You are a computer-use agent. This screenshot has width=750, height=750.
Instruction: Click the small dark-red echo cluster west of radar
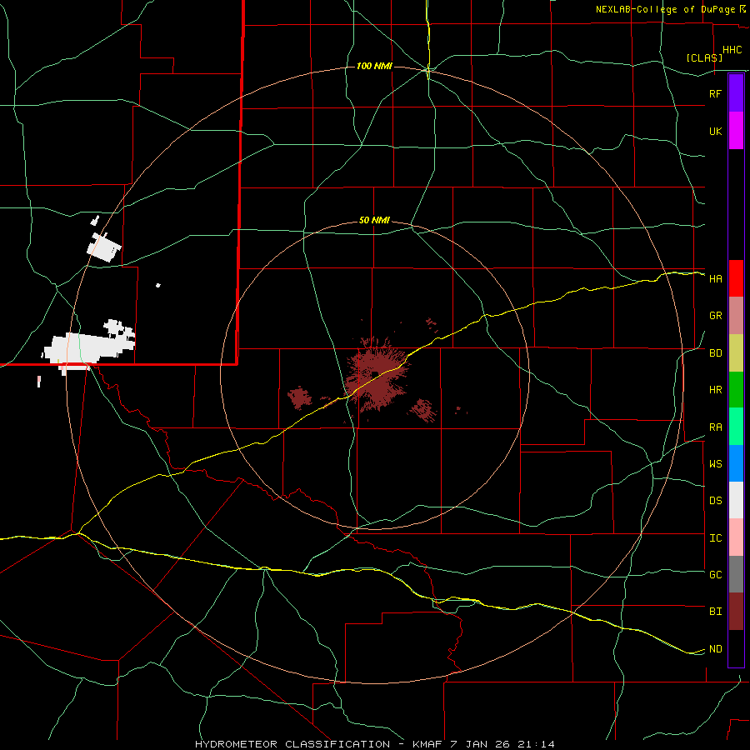(x=300, y=398)
